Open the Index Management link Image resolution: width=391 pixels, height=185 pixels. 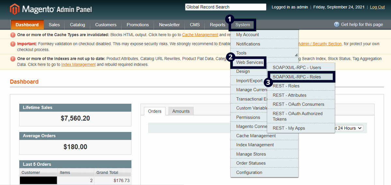tap(79, 64)
